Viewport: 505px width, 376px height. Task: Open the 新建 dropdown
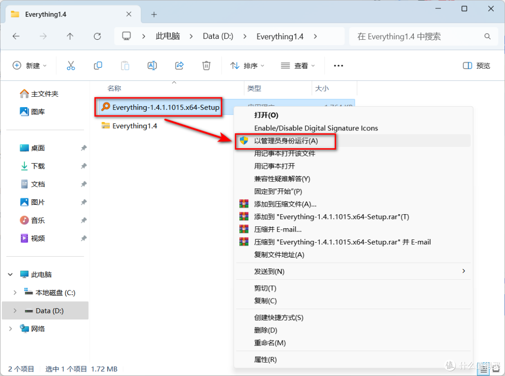[x=29, y=66]
